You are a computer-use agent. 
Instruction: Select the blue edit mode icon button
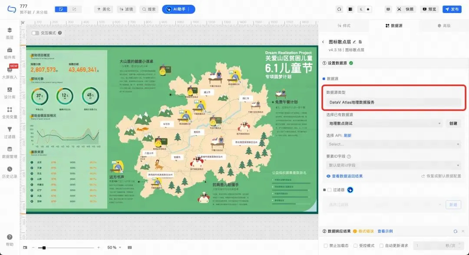pyautogui.click(x=61, y=9)
